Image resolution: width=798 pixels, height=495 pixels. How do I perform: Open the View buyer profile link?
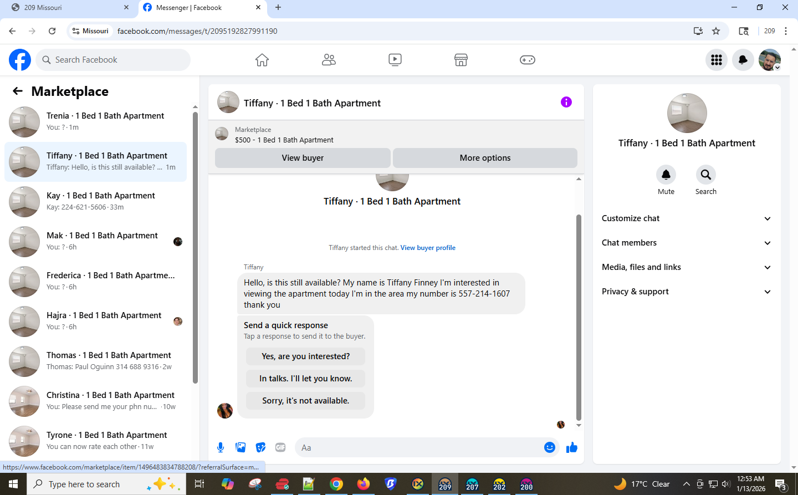428,248
